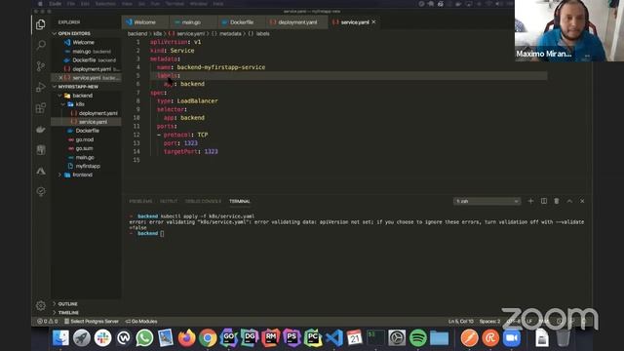Create a new terminal with plus icon

(530, 201)
